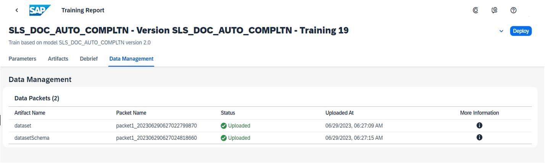This screenshot has height=163, width=545.
Task: Open the circular sync icon in header
Action: (476, 10)
